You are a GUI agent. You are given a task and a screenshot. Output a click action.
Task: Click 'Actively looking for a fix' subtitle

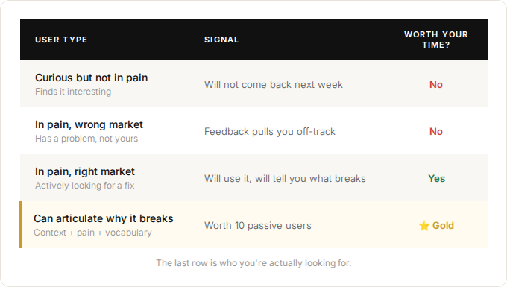[x=85, y=186]
